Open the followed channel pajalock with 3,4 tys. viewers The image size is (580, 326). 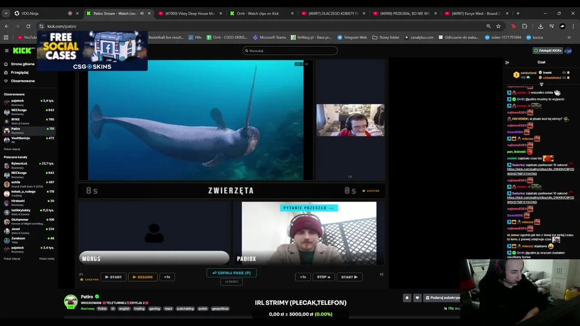(x=29, y=102)
